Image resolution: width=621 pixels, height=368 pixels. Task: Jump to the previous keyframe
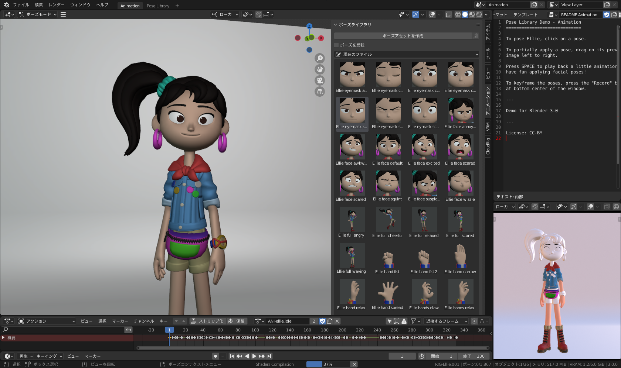pos(239,356)
